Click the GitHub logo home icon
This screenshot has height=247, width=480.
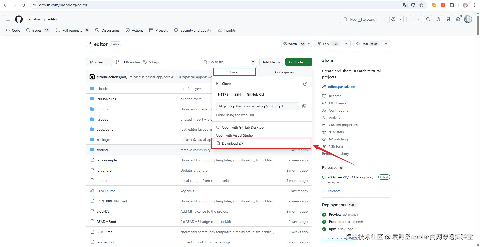tap(19, 19)
